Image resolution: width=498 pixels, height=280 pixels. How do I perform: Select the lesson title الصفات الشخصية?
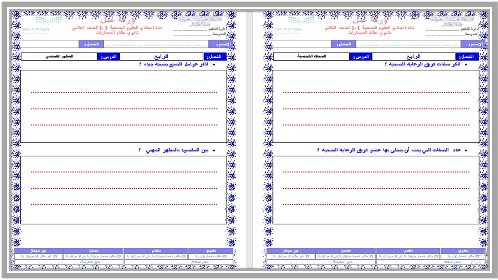click(x=311, y=56)
